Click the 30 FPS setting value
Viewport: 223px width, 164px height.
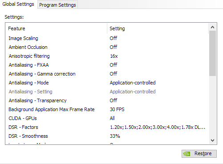pyautogui.click(x=117, y=109)
